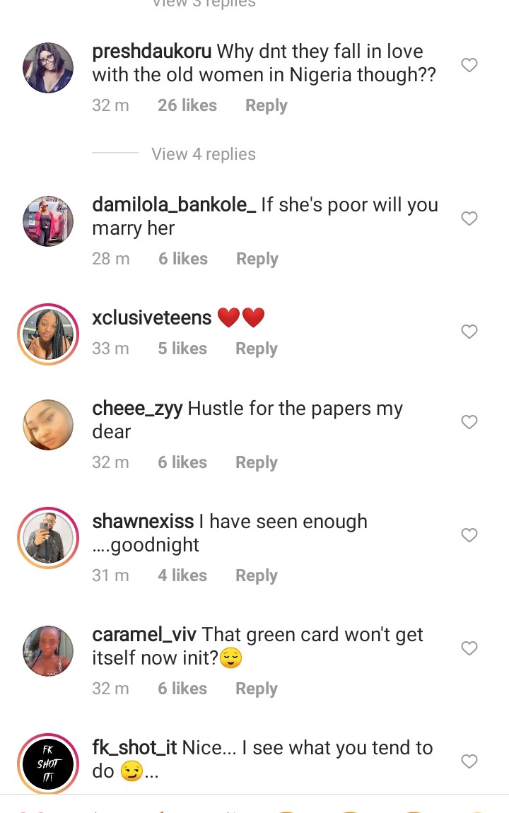
Task: View the 26 likes on preshdaukoru's comment
Action: 187,105
